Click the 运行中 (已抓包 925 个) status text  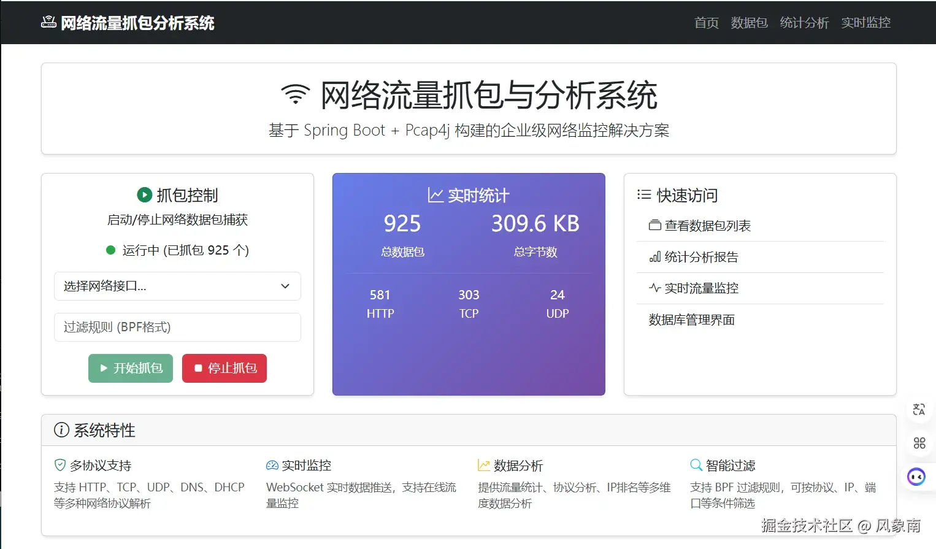pyautogui.click(x=186, y=250)
